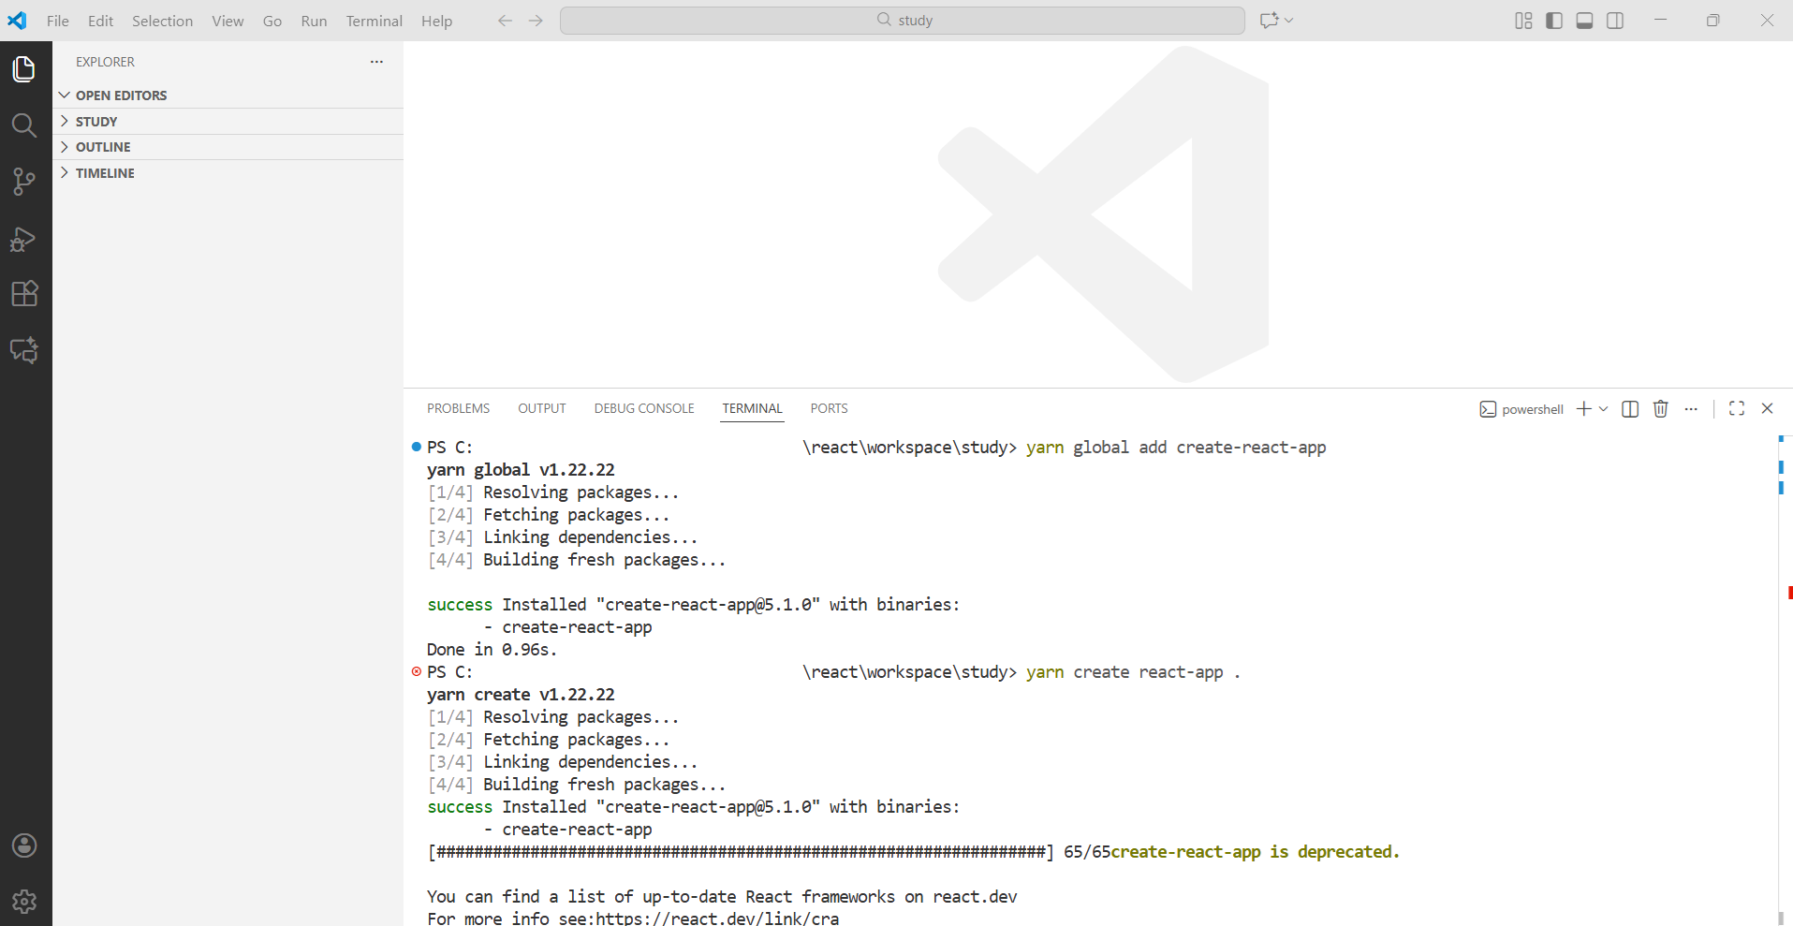
Task: Open the Chat view icon
Action: (x=24, y=350)
